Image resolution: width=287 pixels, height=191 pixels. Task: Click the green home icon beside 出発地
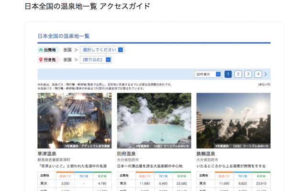click(x=41, y=50)
